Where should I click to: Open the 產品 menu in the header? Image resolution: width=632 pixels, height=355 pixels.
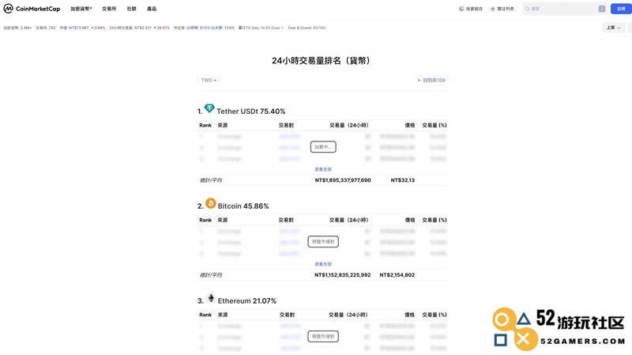coord(152,9)
